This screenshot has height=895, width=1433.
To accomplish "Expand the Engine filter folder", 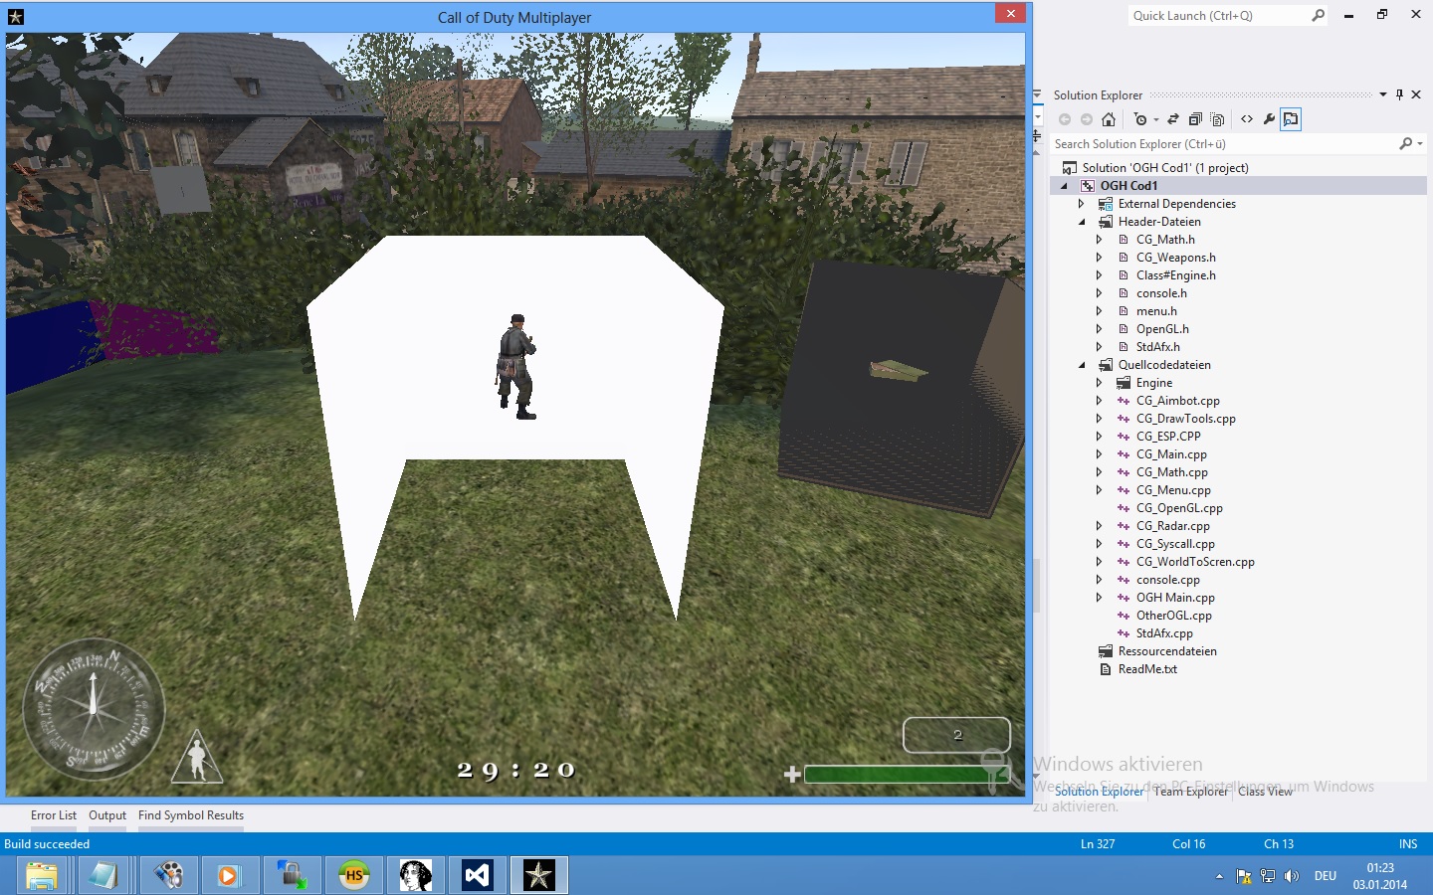I will (x=1100, y=383).
